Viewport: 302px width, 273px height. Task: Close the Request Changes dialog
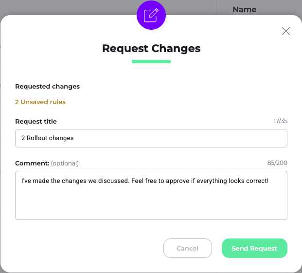[x=286, y=31]
